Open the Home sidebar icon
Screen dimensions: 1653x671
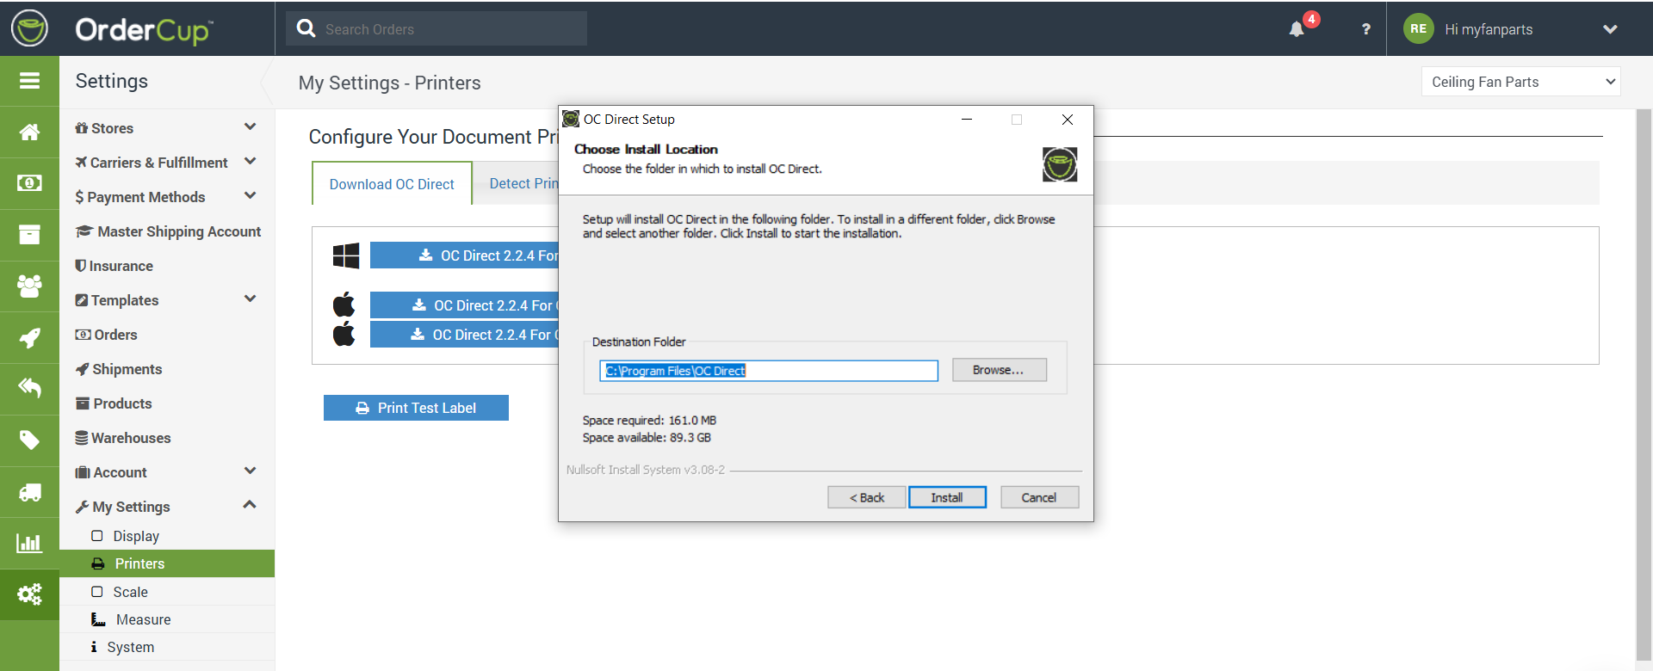click(29, 132)
